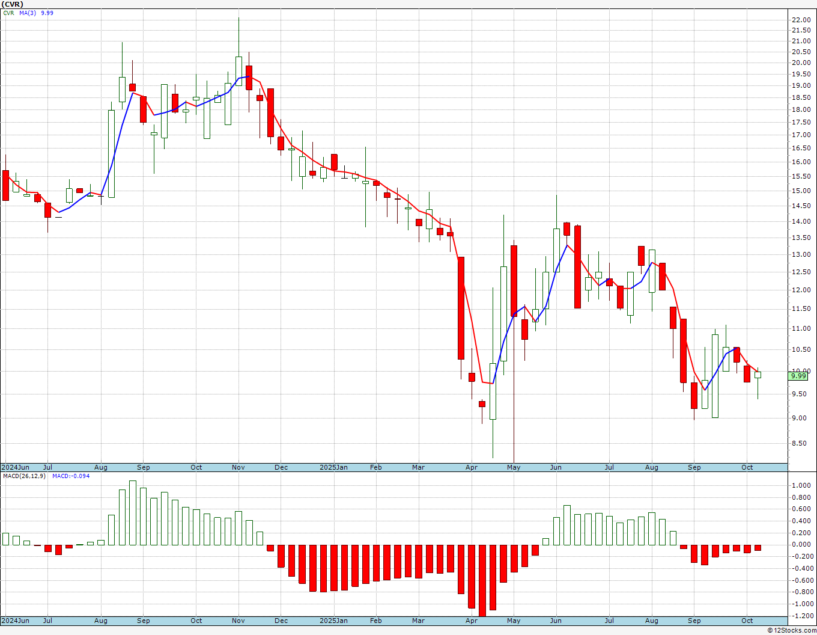Click May on the price chart date axis
817x635 pixels.
514,467
